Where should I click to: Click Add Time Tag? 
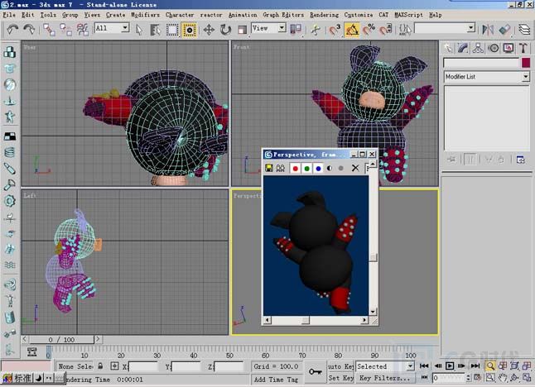[276, 380]
